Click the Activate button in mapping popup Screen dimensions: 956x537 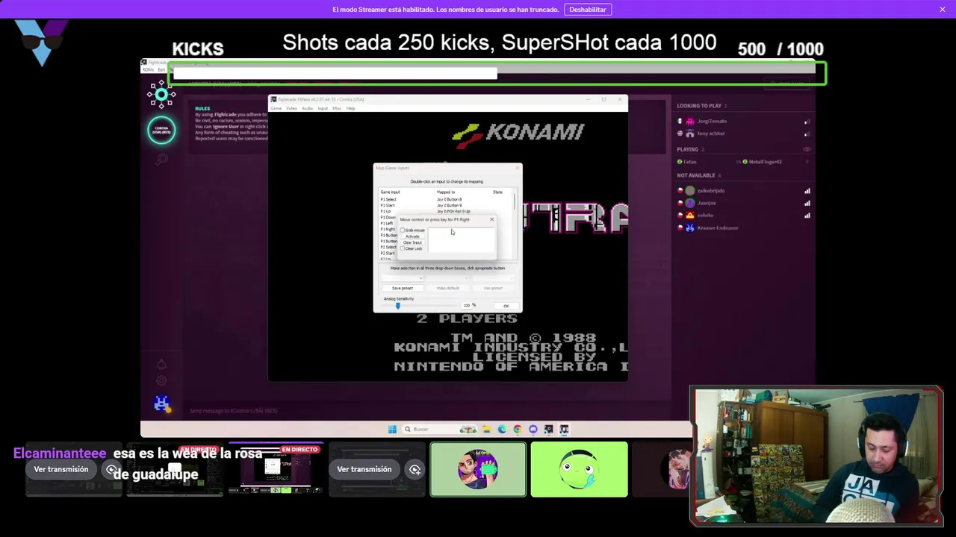[412, 236]
